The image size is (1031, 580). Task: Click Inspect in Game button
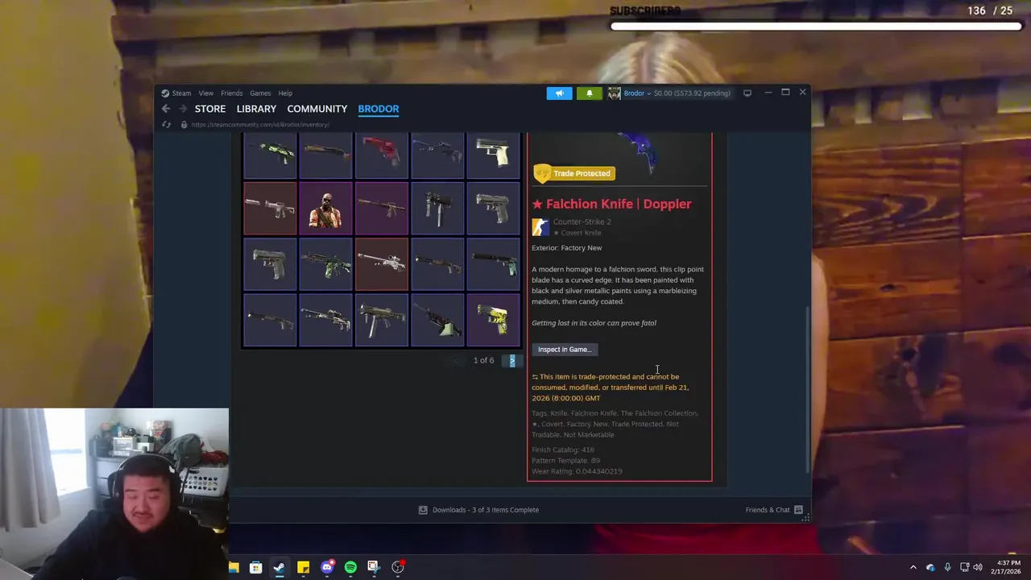point(565,350)
